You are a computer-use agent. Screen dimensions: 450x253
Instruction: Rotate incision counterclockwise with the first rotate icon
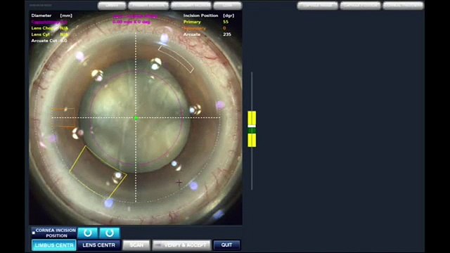(87, 233)
